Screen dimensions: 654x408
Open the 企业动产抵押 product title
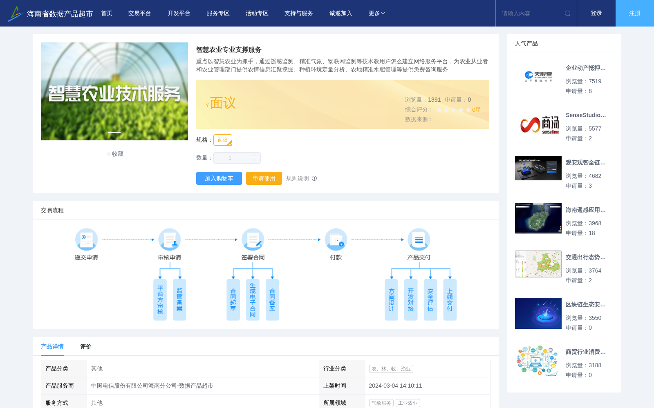click(x=586, y=68)
